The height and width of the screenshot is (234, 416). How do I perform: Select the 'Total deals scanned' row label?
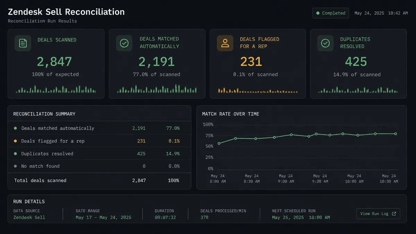[x=40, y=180]
